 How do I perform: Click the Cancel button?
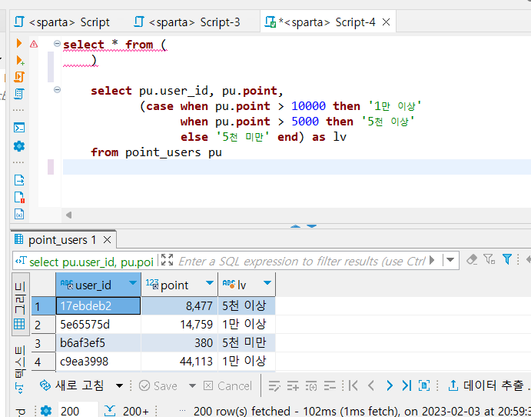pos(227,385)
